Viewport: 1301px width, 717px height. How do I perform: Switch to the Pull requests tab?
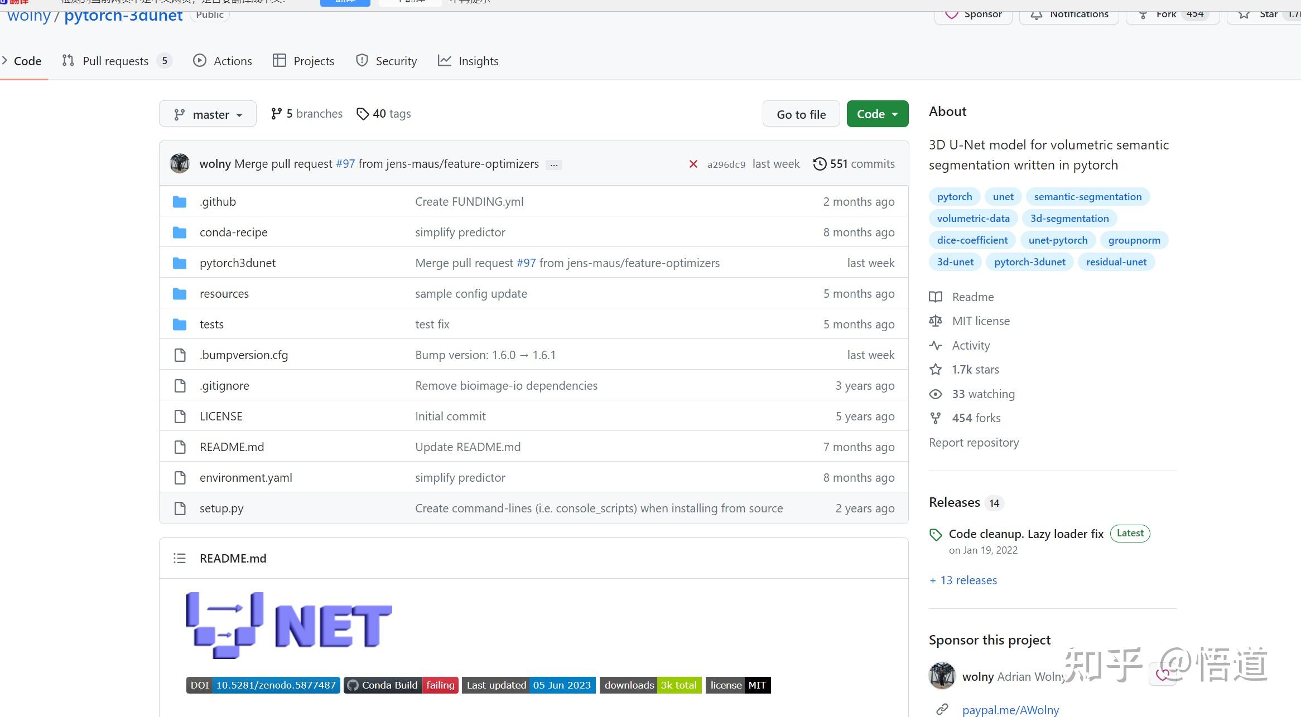tap(115, 61)
